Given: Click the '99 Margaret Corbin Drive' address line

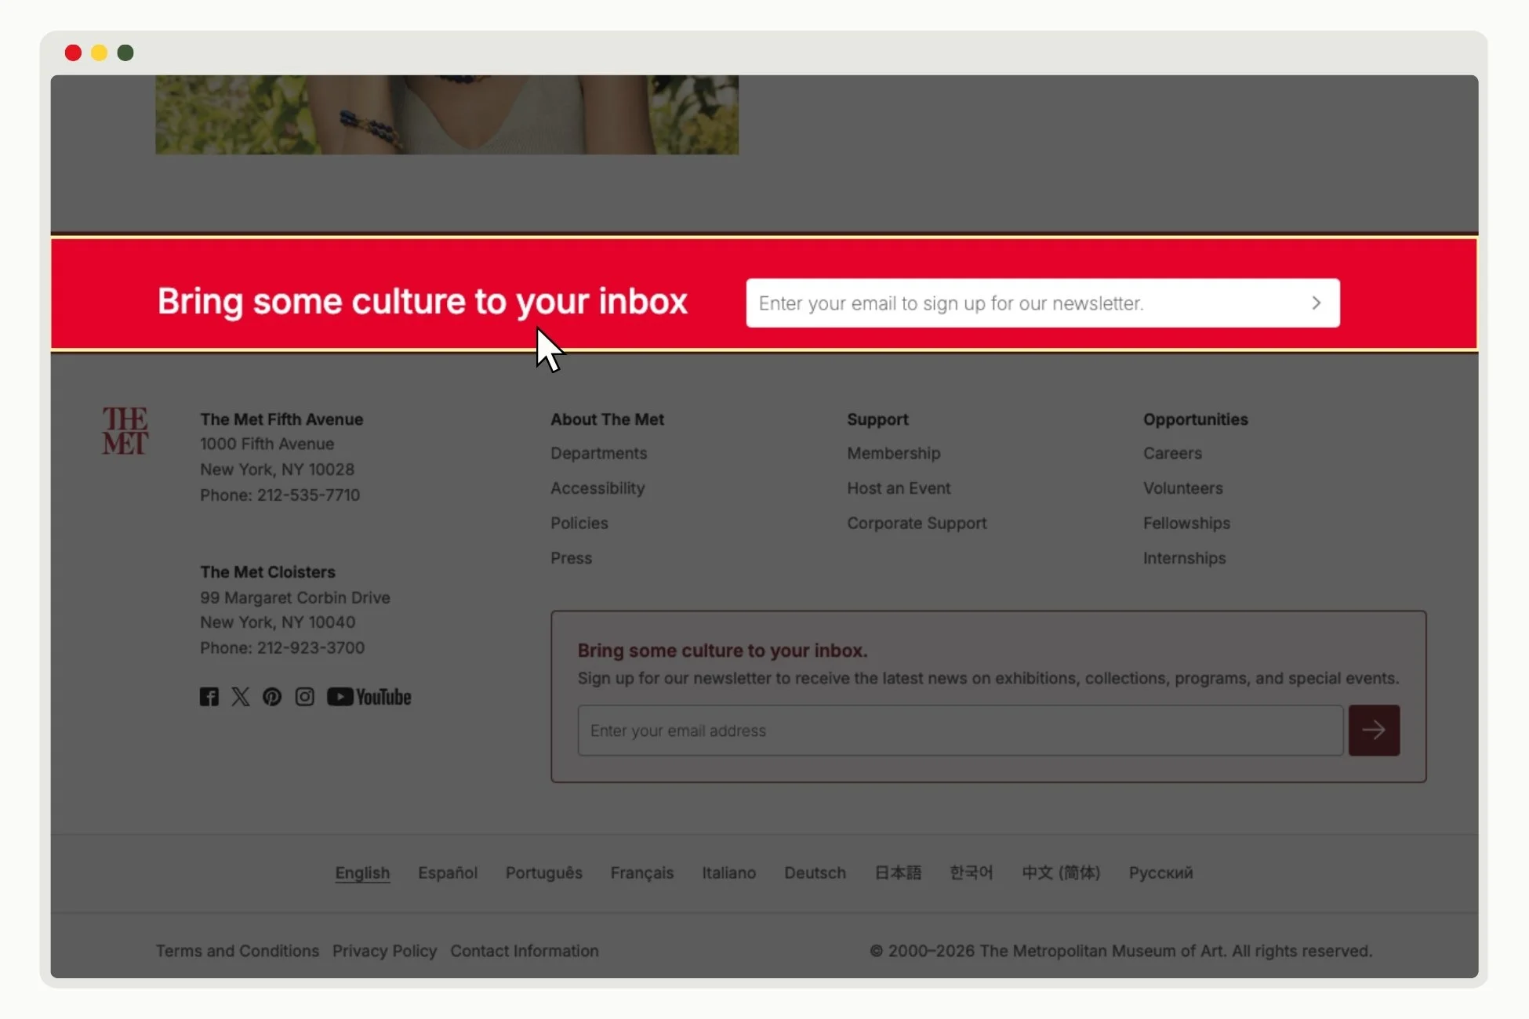Looking at the screenshot, I should point(295,597).
